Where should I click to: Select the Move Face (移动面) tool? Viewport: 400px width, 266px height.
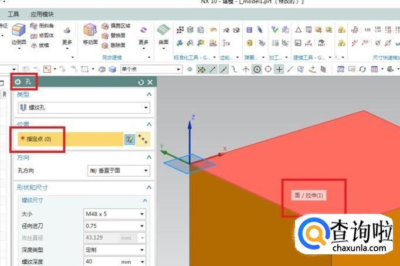[90, 34]
